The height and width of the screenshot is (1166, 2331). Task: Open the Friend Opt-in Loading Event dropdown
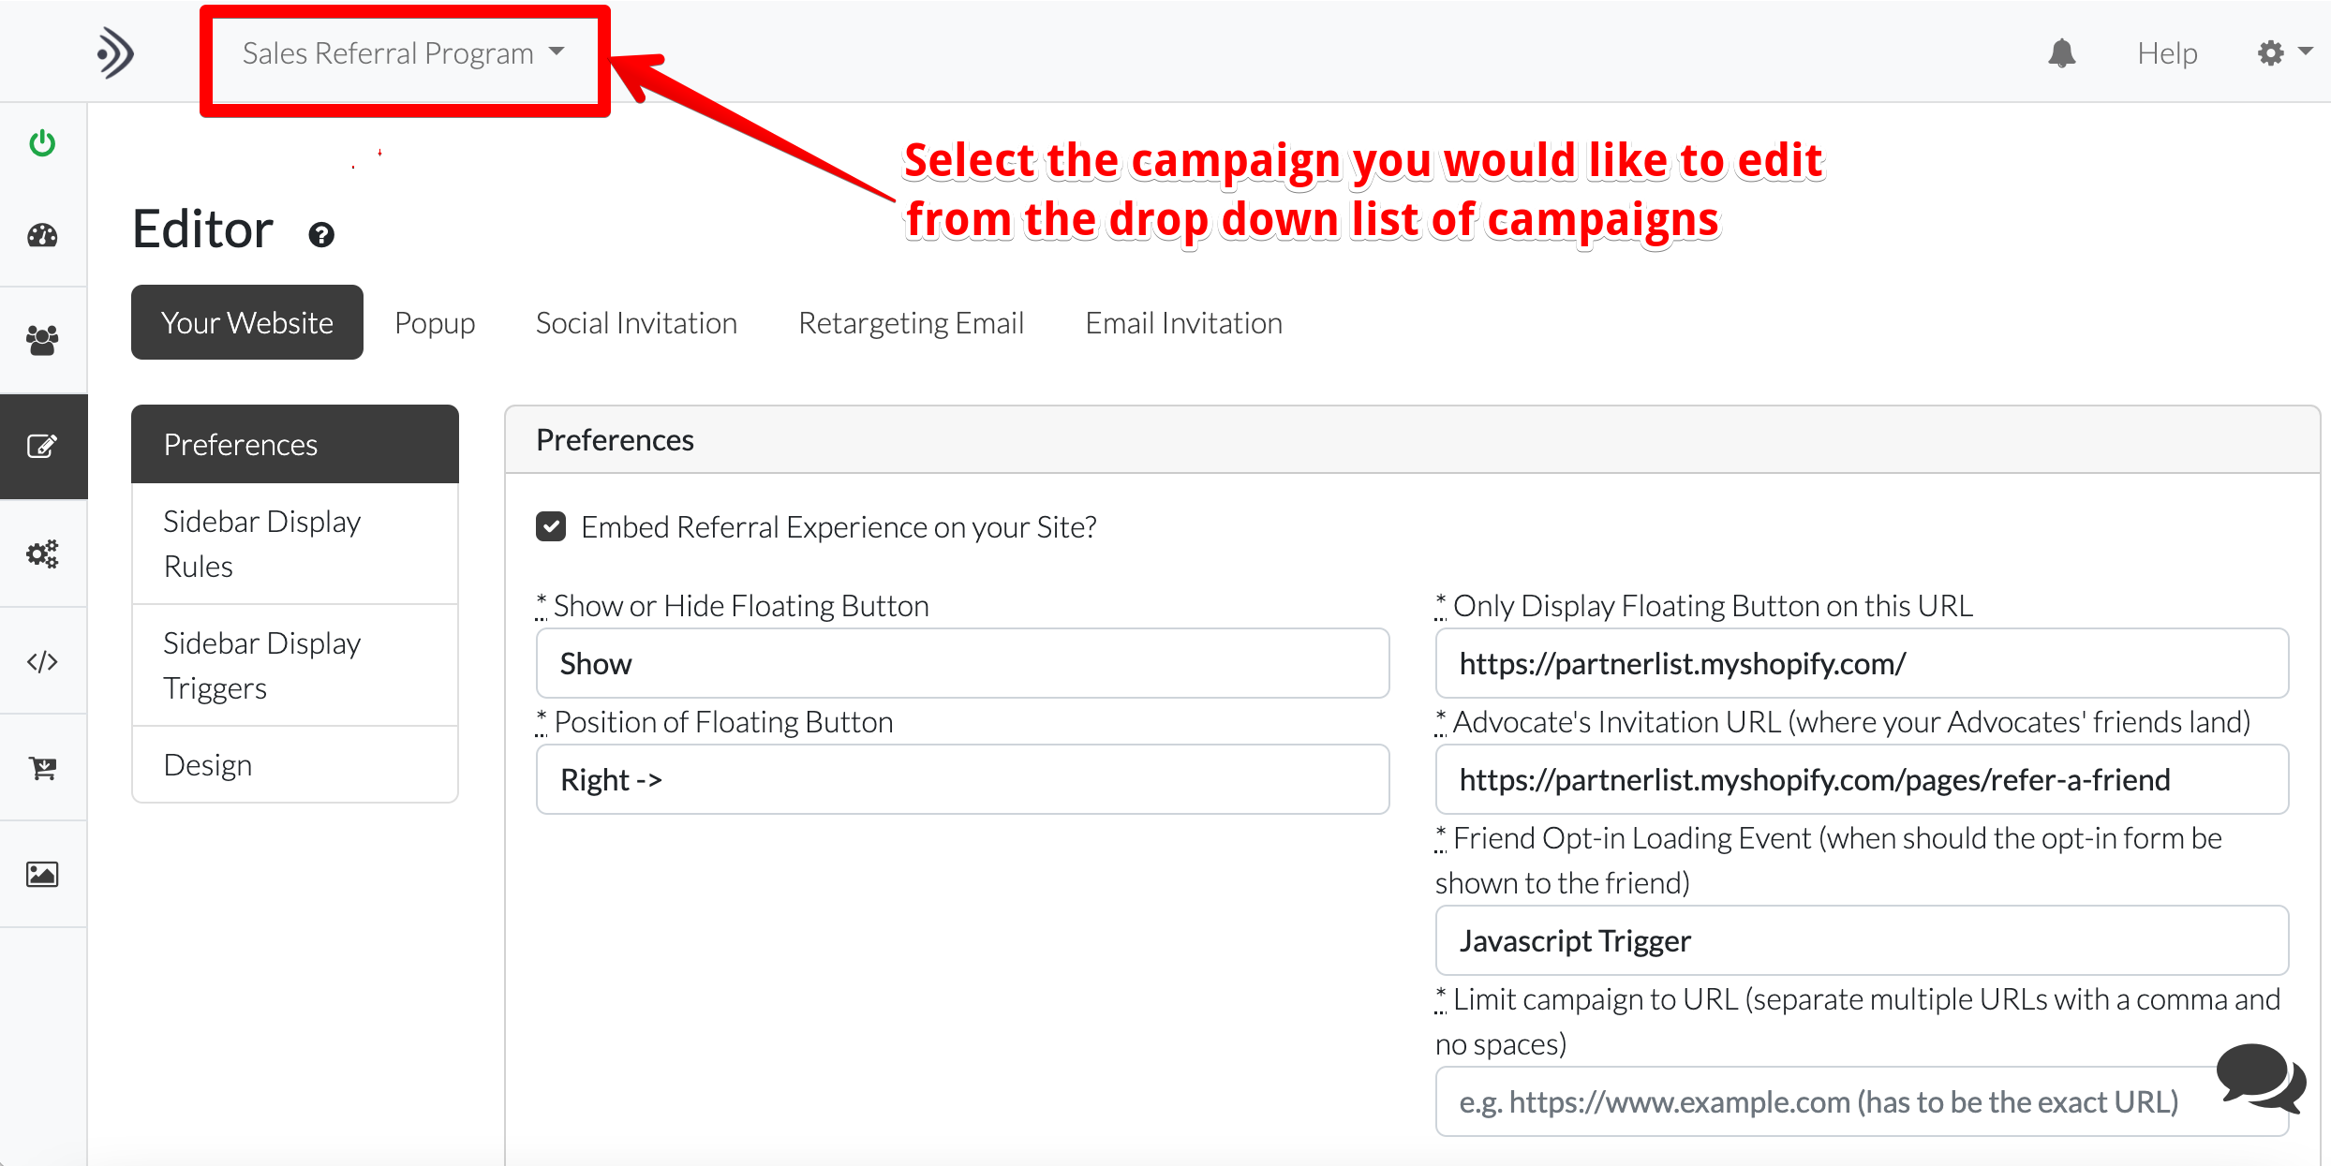coord(1862,941)
